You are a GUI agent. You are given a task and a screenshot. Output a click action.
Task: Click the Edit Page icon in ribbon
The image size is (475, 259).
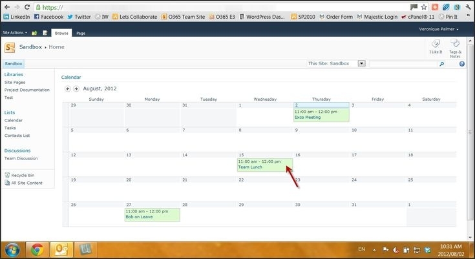(x=45, y=33)
